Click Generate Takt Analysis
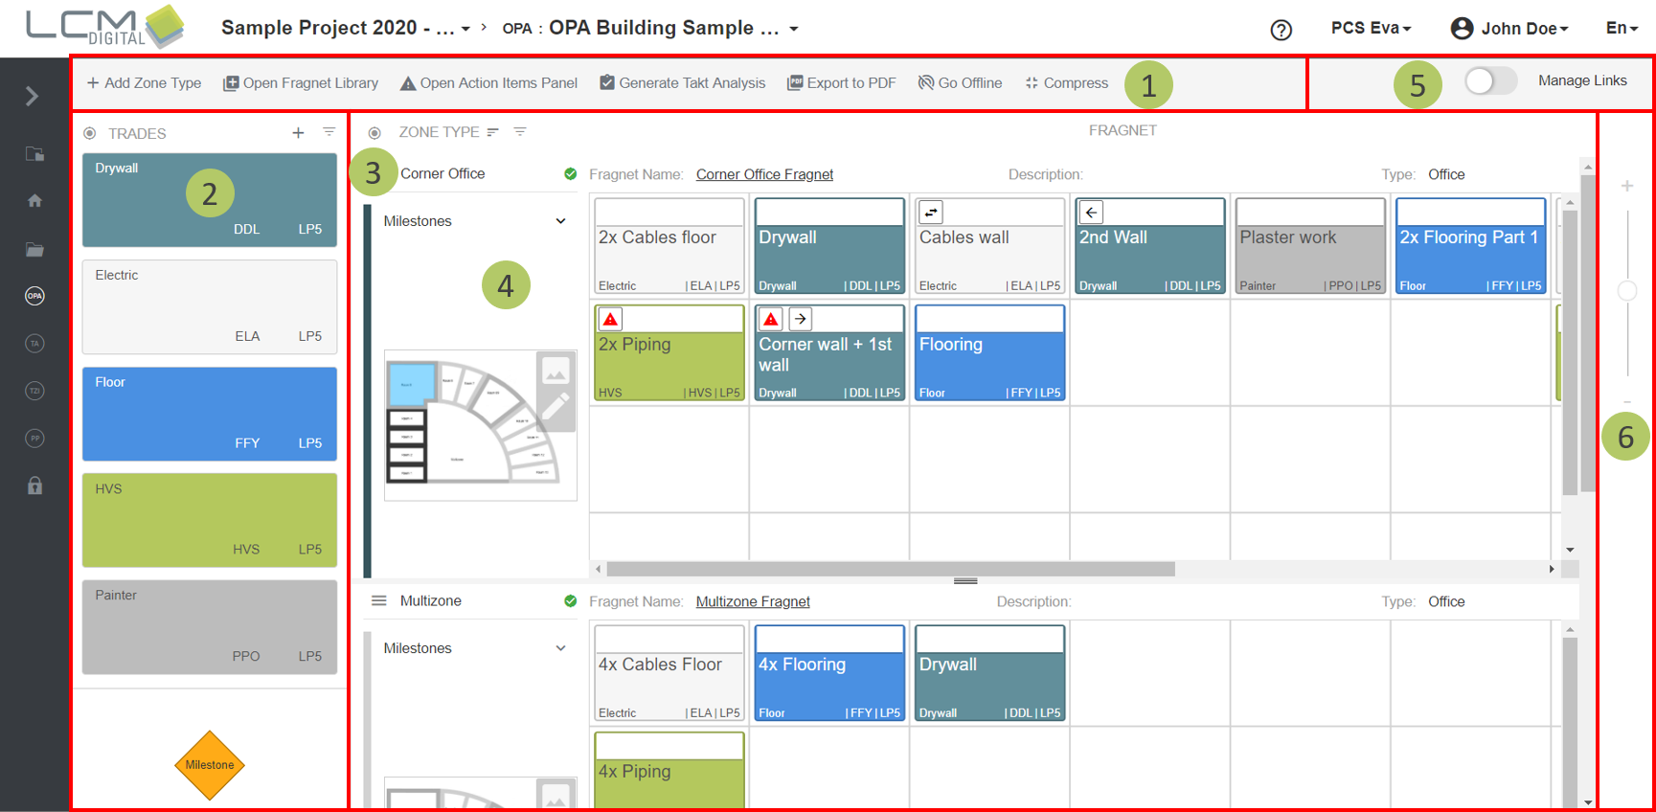 [x=682, y=83]
